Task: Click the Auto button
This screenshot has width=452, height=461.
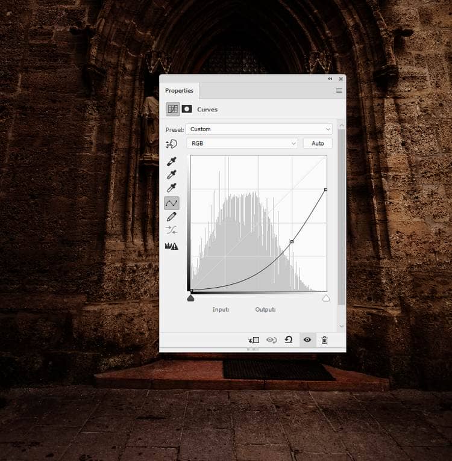Action: 318,143
